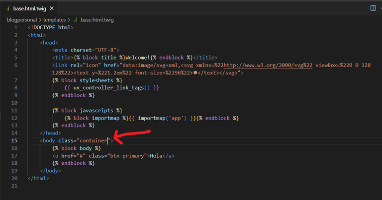Click body class="container" on line 15

click(x=77, y=140)
